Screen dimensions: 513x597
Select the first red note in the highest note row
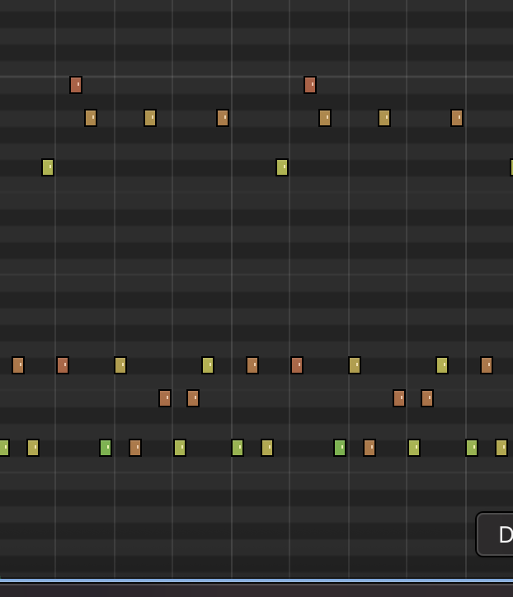point(76,85)
